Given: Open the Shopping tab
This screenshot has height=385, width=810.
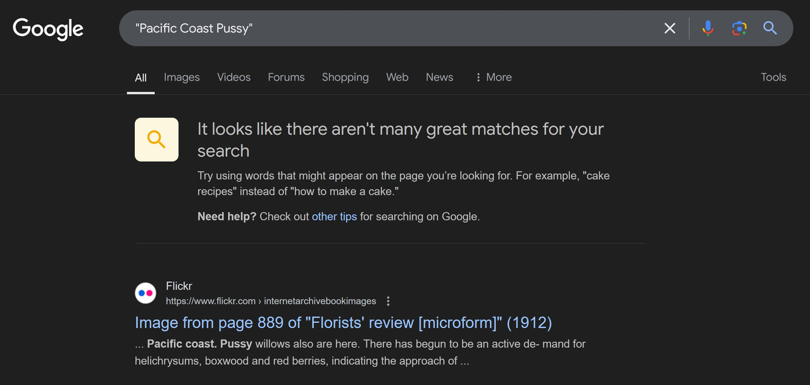Looking at the screenshot, I should point(345,77).
